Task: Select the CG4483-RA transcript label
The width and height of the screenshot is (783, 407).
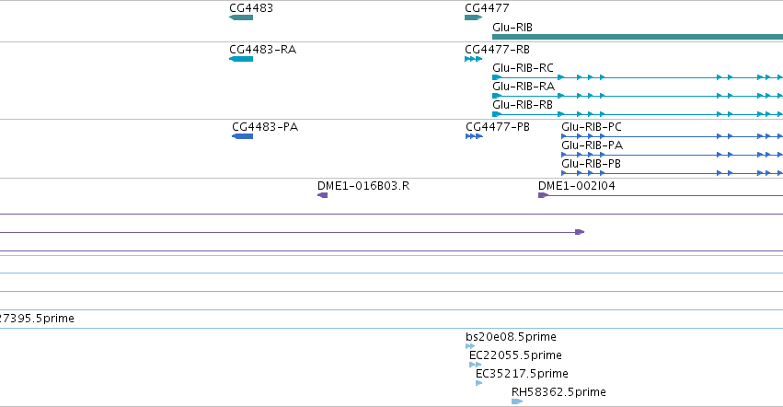Action: [262, 50]
